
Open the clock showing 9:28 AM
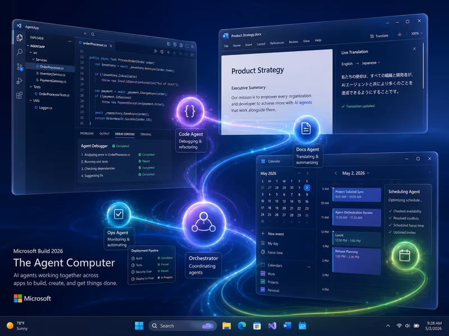pos(433,326)
